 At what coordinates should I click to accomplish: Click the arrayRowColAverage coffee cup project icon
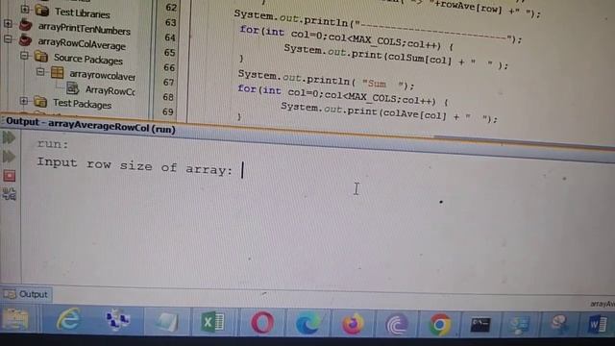25,40
